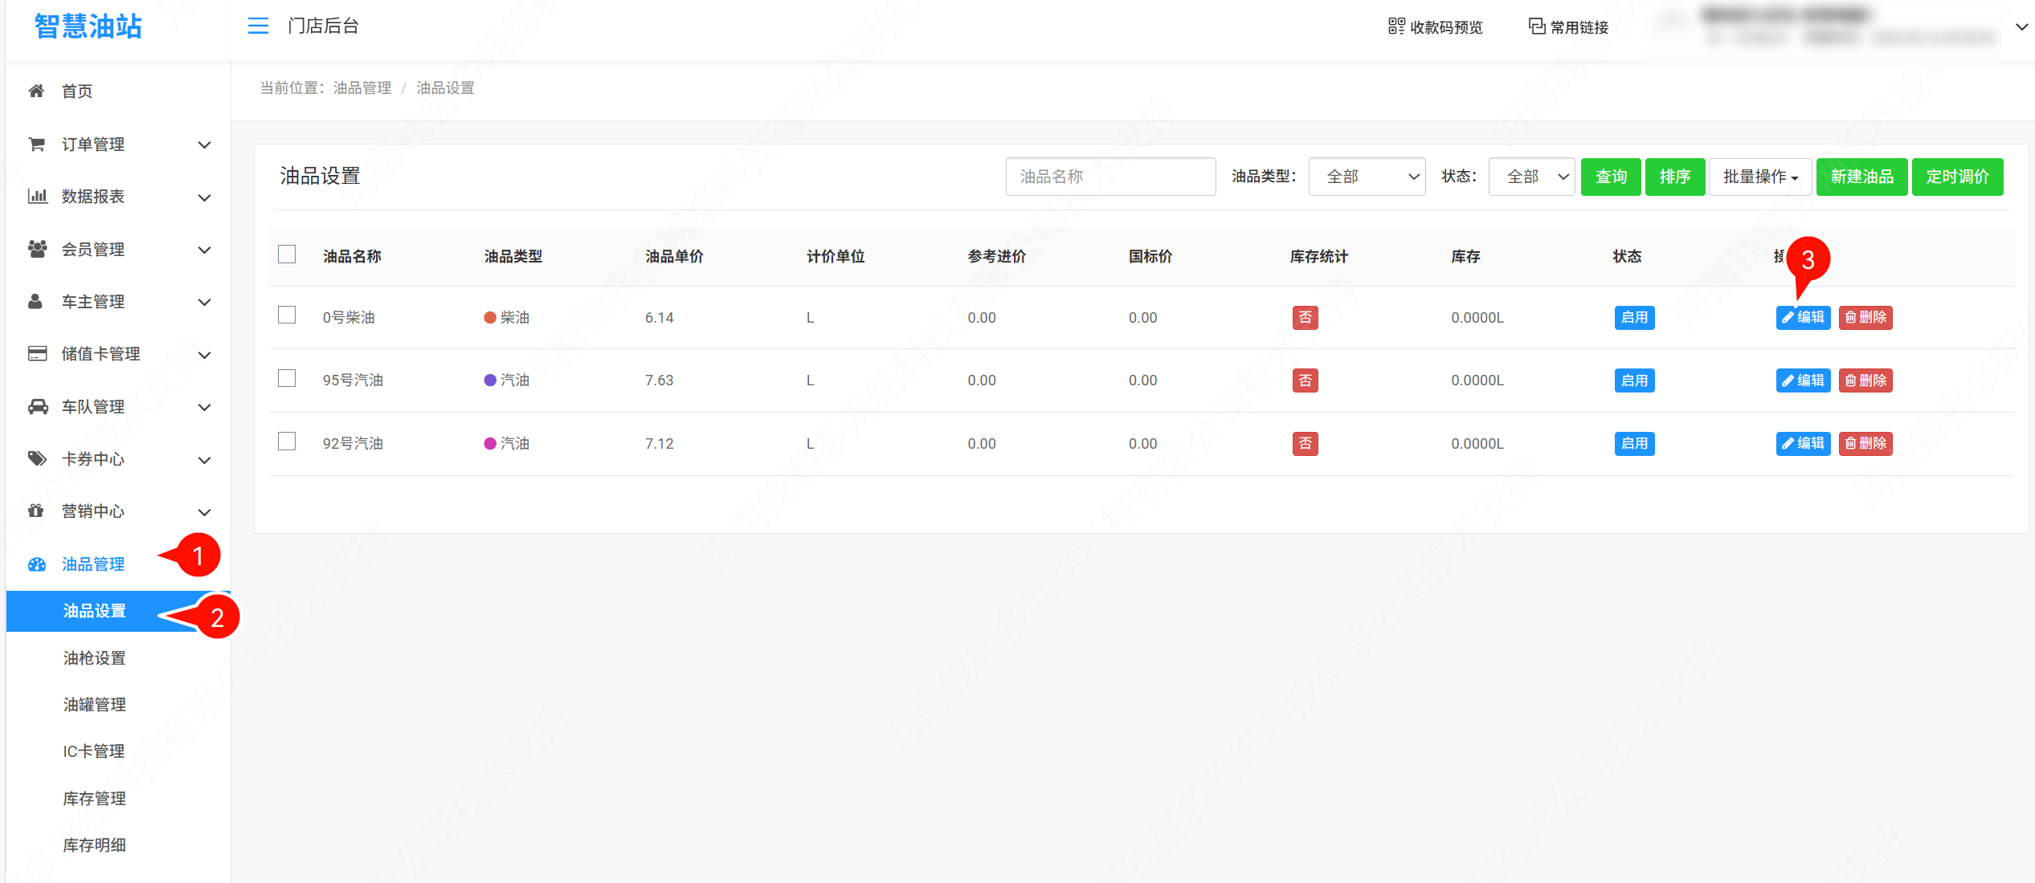Click the 油品名称 search input field
This screenshot has height=883, width=2035.
tap(1109, 177)
